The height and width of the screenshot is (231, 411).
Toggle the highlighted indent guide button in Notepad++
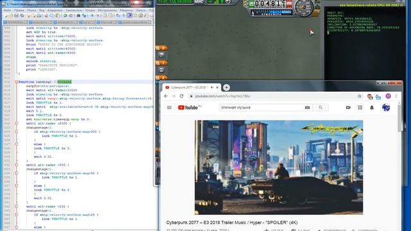click(x=130, y=15)
